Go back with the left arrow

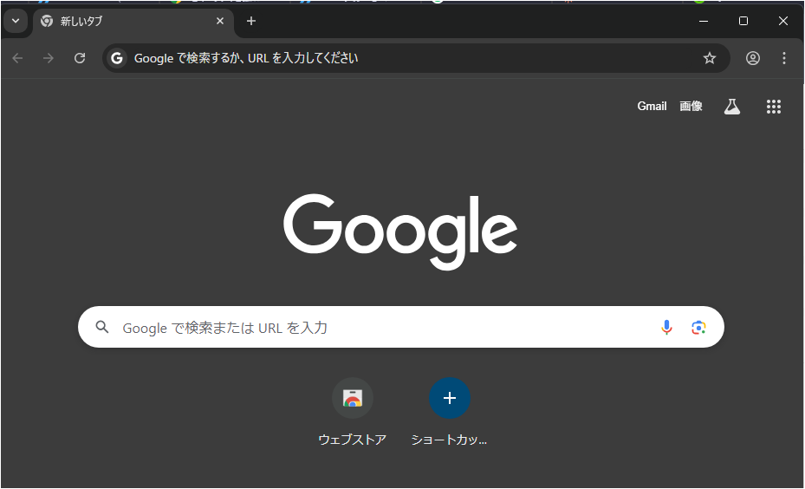pyautogui.click(x=17, y=58)
